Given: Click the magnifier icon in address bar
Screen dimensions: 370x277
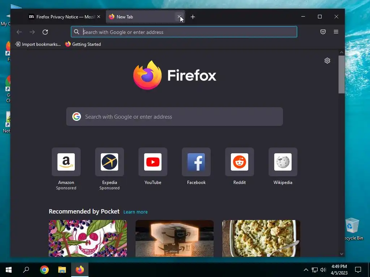Looking at the screenshot, I should [77, 32].
